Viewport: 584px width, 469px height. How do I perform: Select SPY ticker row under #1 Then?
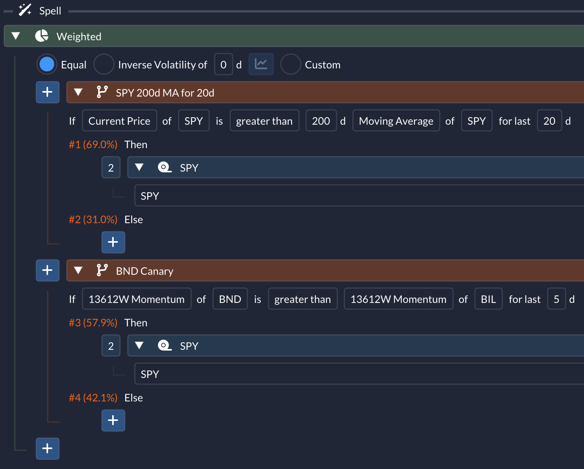(359, 195)
